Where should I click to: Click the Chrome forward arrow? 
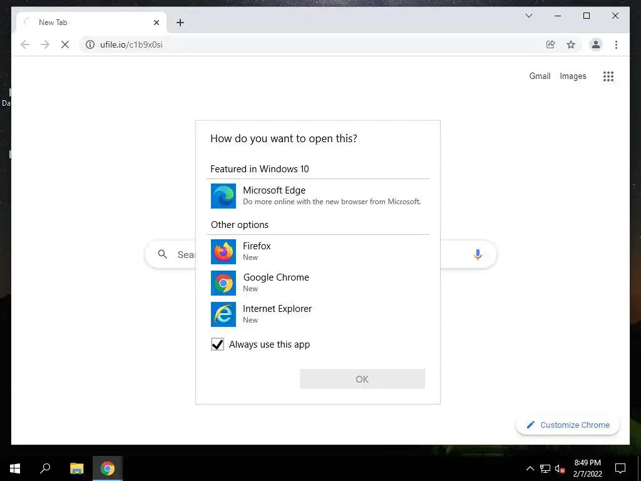point(45,44)
